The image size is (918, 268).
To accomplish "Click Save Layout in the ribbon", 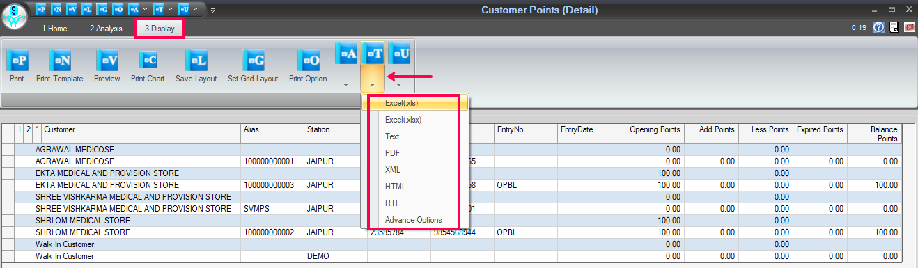I will (x=196, y=61).
